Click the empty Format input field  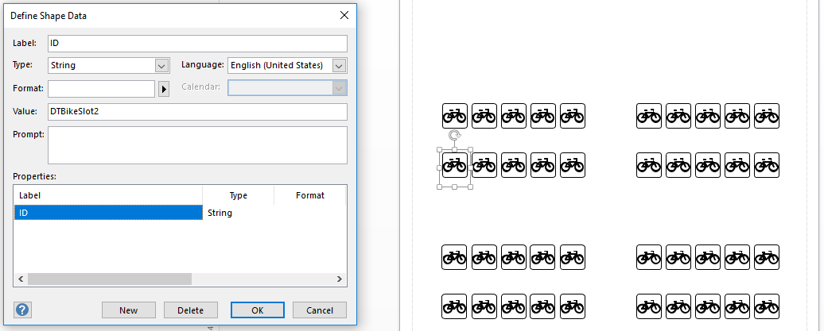[x=102, y=89]
